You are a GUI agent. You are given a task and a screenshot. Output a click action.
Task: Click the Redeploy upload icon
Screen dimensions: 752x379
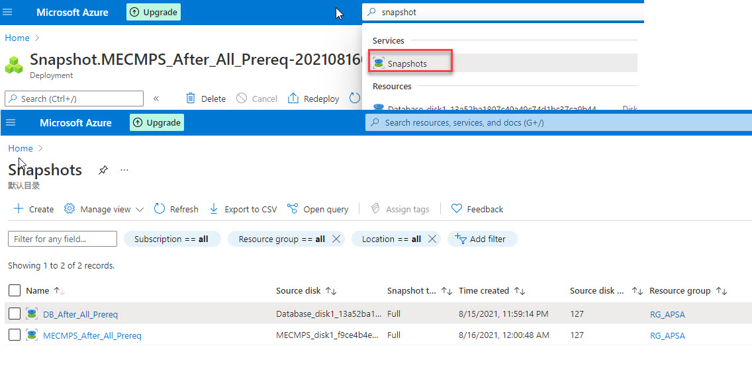pyautogui.click(x=293, y=99)
